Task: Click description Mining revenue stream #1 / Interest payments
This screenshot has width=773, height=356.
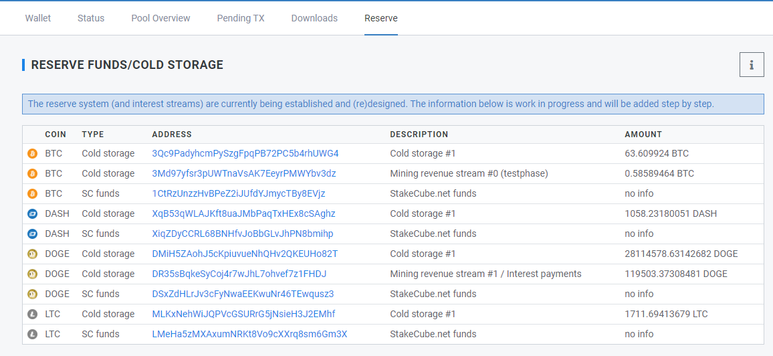Action: (485, 274)
